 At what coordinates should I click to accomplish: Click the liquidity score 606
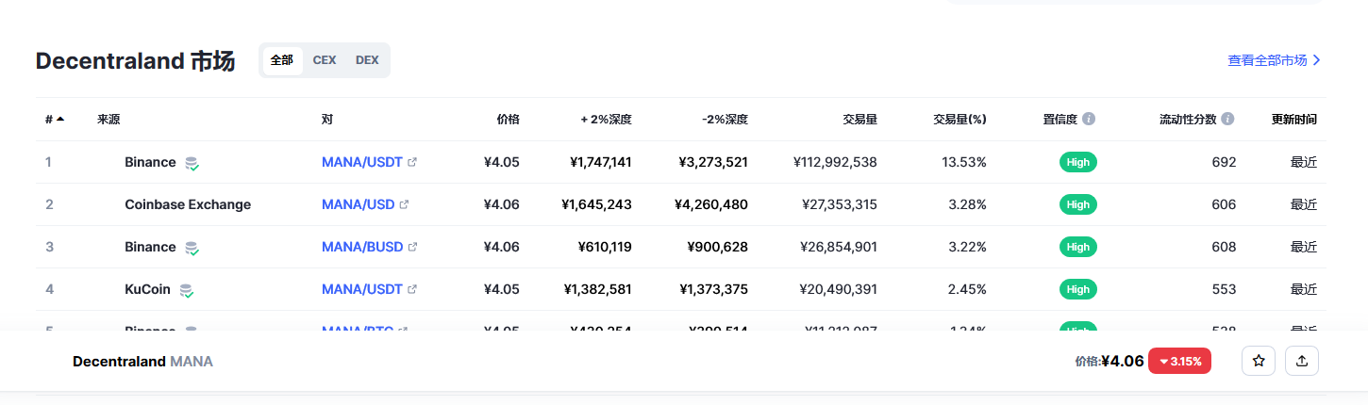[1224, 204]
